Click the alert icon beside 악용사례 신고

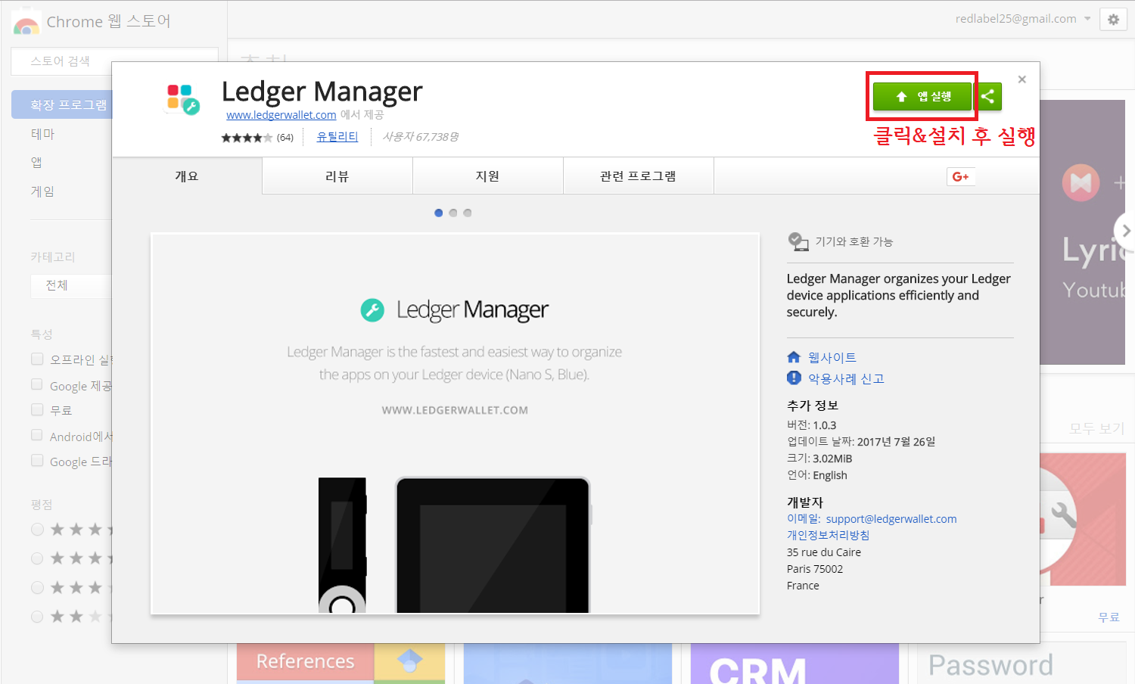click(794, 378)
